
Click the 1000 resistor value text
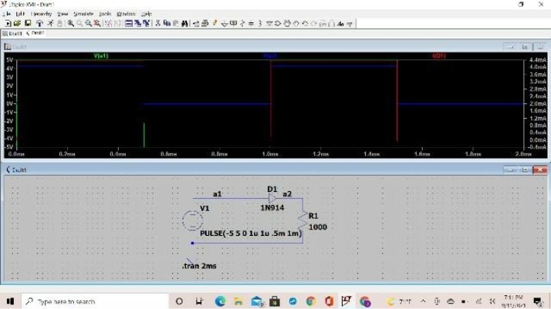pyautogui.click(x=318, y=227)
